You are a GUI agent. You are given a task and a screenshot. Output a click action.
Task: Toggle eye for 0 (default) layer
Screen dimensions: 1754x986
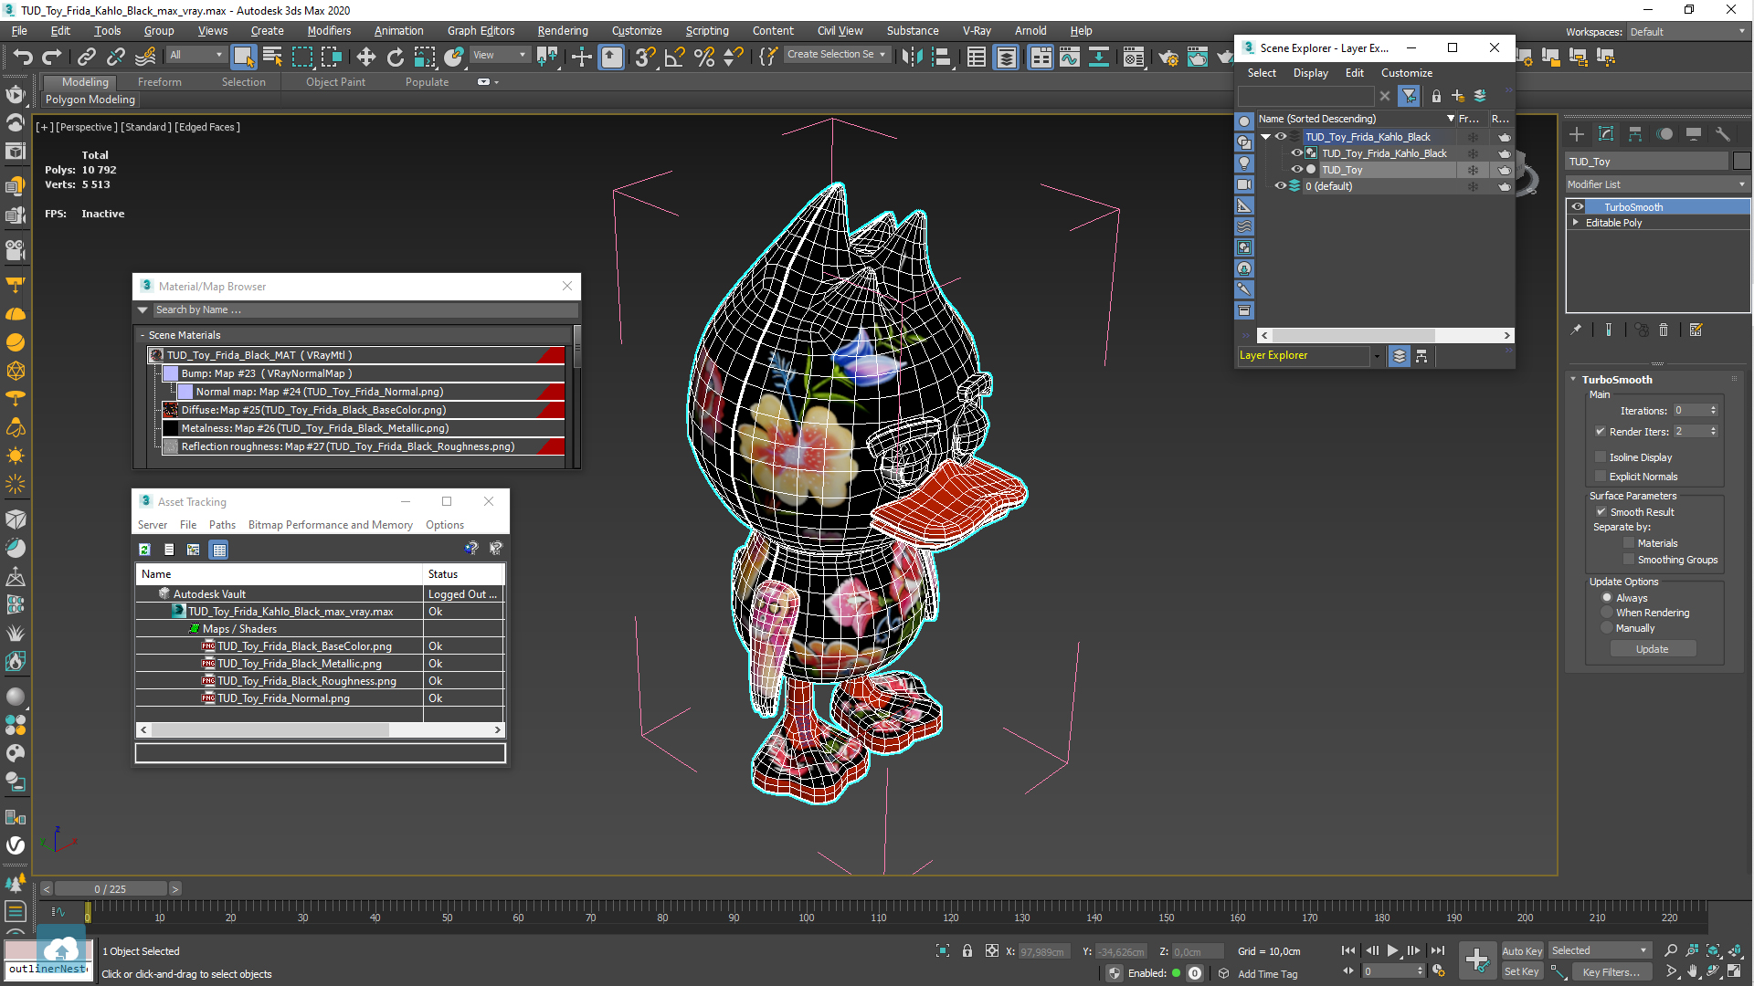1281,185
